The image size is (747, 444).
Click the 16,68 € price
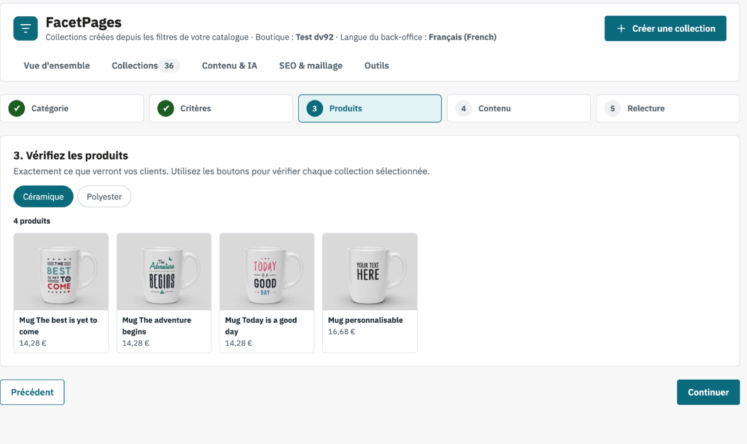[341, 332]
